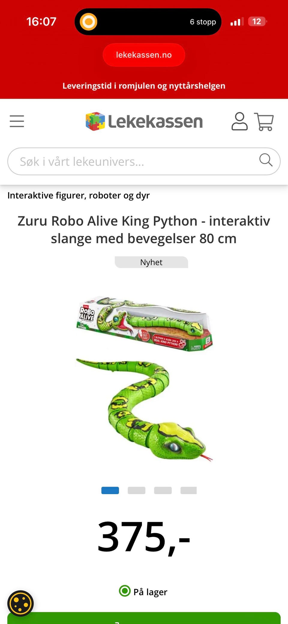Select the second image carousel indicator
Screen dimensions: 288x624
point(136,491)
